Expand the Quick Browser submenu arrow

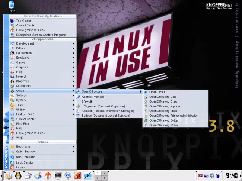[73, 152]
